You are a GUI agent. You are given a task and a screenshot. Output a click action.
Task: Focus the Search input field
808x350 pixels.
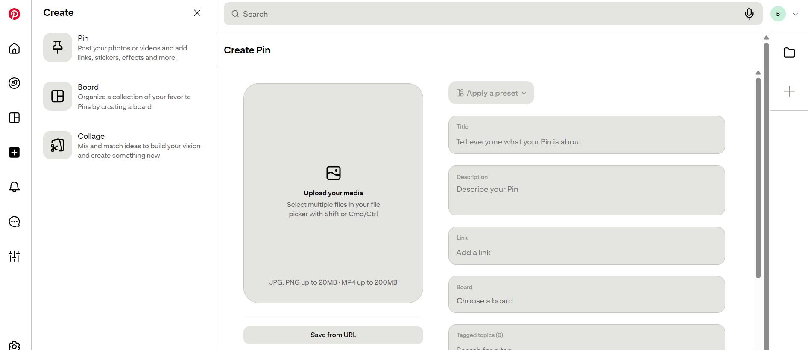pos(493,14)
